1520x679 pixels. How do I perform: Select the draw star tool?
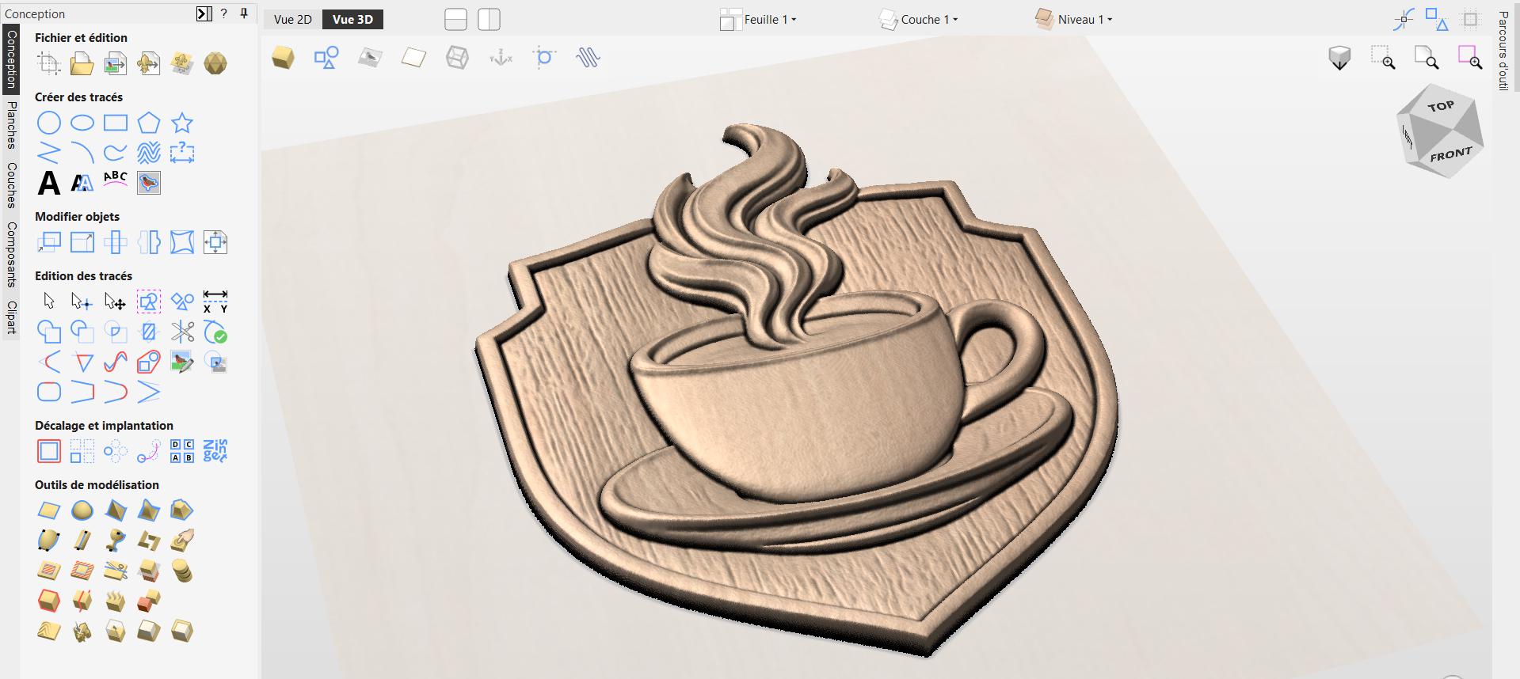182,123
